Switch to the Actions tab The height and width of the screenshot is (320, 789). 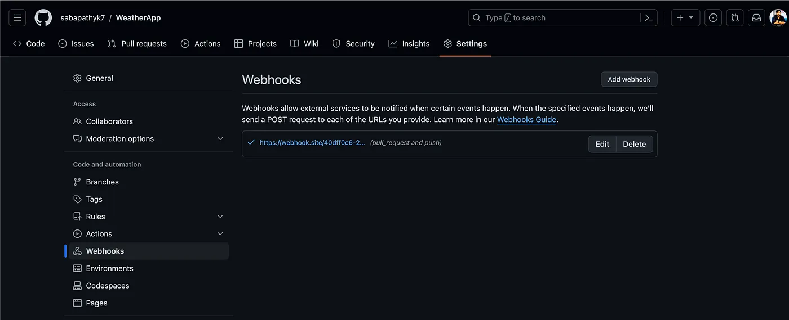point(201,43)
